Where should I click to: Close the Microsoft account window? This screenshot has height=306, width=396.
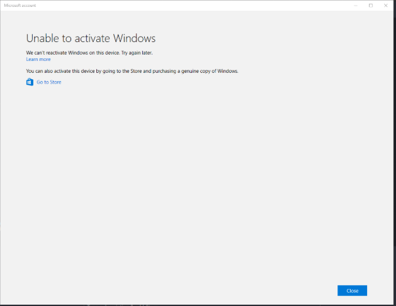386,6
